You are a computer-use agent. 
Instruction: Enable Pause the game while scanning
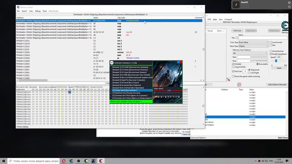[233, 77]
